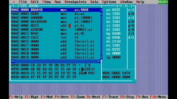Click F1-Help in the status bar
Image resolution: width=177 pixels, height=99 pixels.
coord(16,97)
